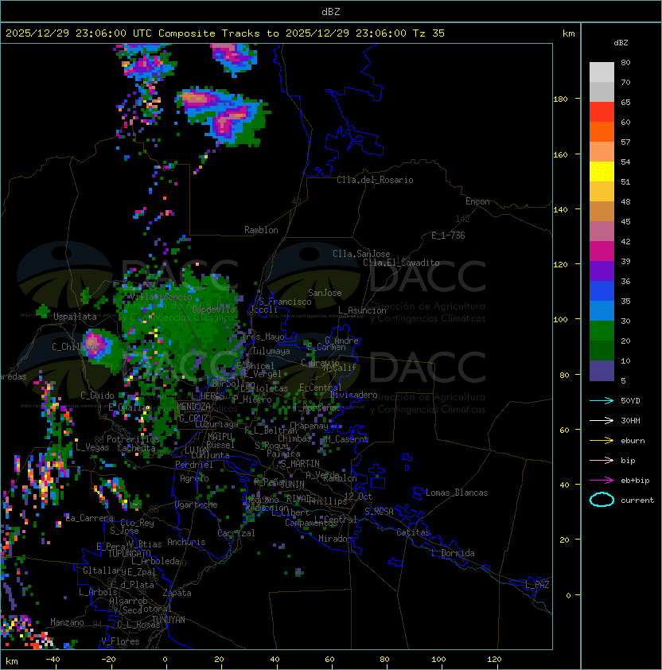Click the pink bip arrow in legend
662x670 pixels.
(x=602, y=460)
